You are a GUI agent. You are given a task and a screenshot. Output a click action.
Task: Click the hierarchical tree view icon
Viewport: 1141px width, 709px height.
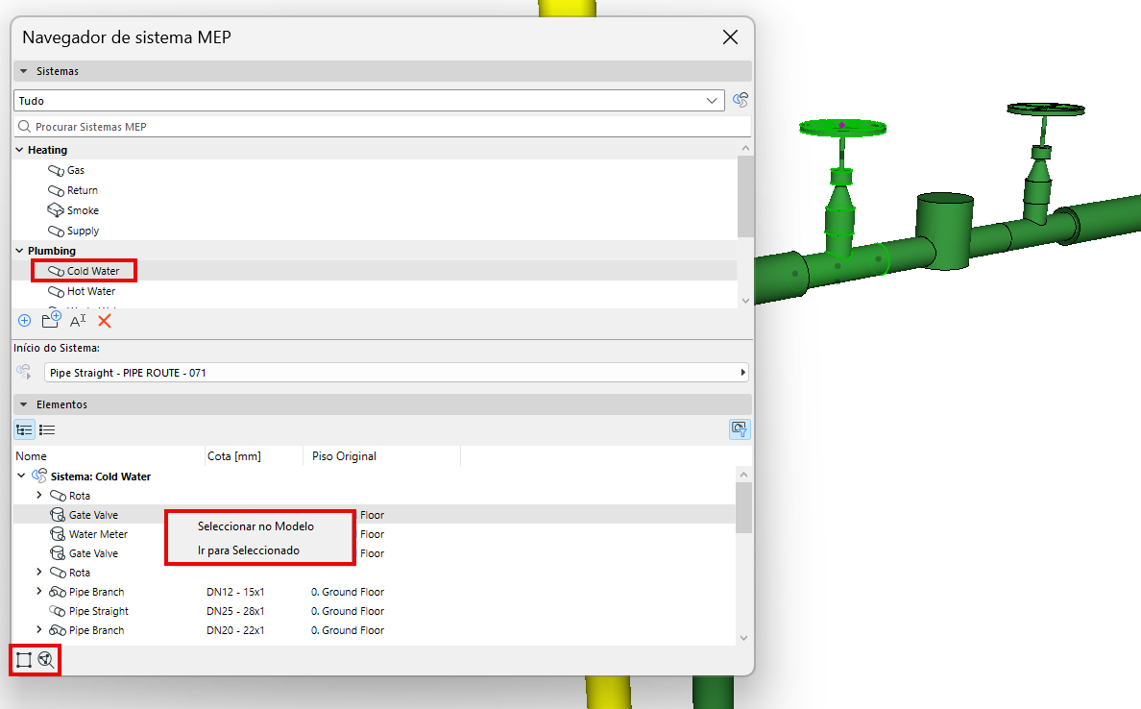[24, 429]
